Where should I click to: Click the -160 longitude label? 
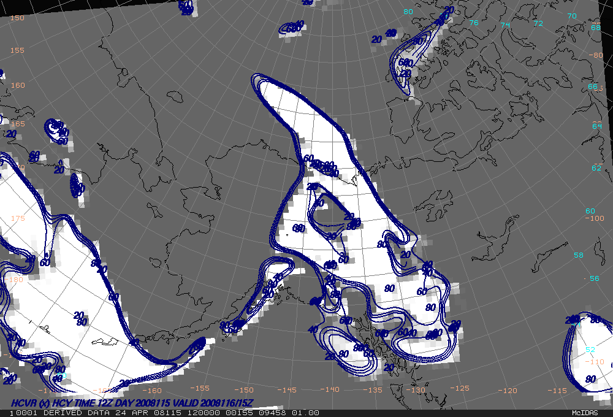tap(151, 390)
